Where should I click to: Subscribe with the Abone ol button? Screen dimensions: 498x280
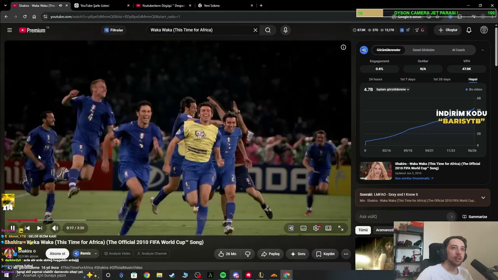click(57, 254)
